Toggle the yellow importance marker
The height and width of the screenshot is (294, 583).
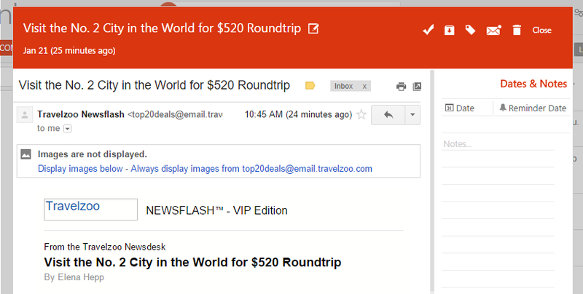click(x=310, y=86)
